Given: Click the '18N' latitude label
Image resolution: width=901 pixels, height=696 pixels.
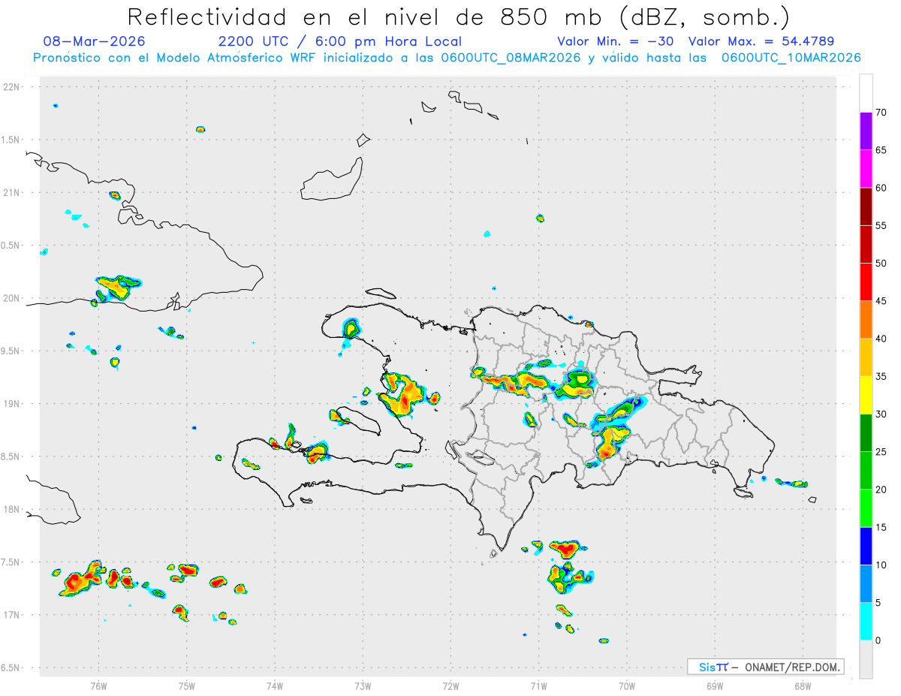Looking at the screenshot, I should click(12, 510).
